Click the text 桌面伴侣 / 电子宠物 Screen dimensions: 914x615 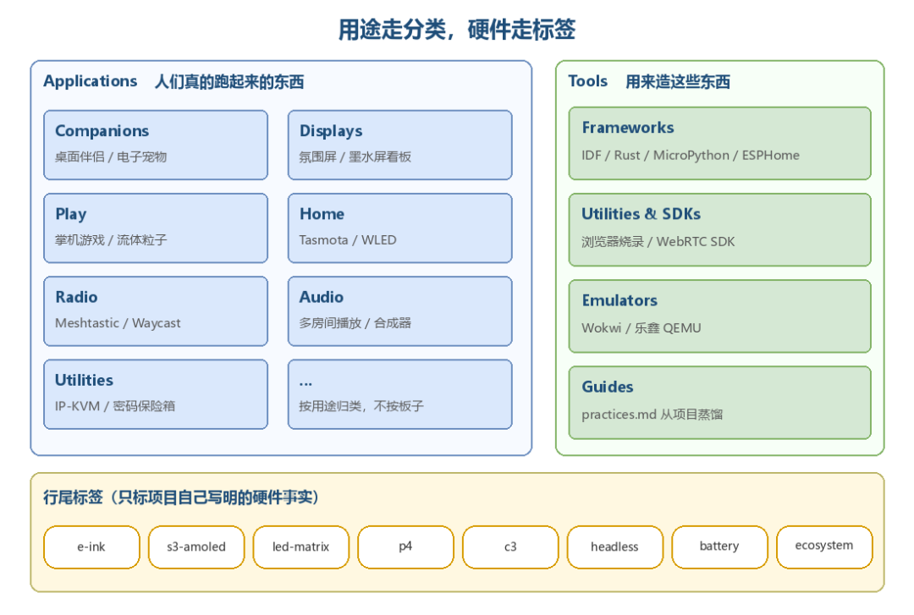tap(111, 156)
